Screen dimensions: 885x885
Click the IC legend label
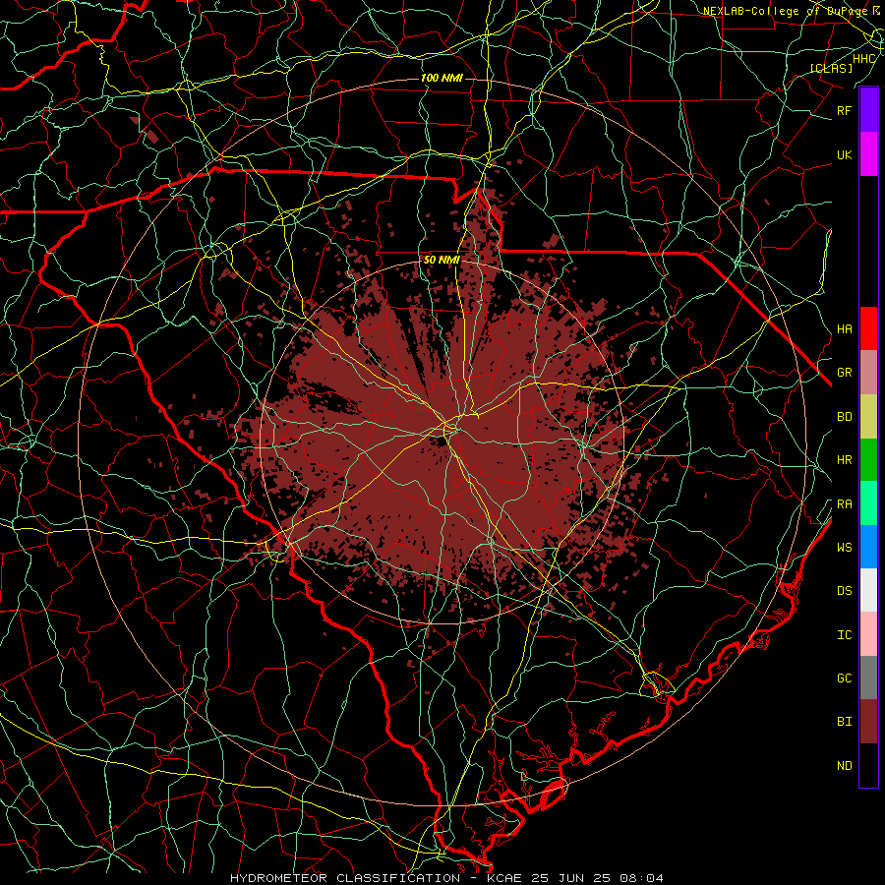pyautogui.click(x=844, y=635)
